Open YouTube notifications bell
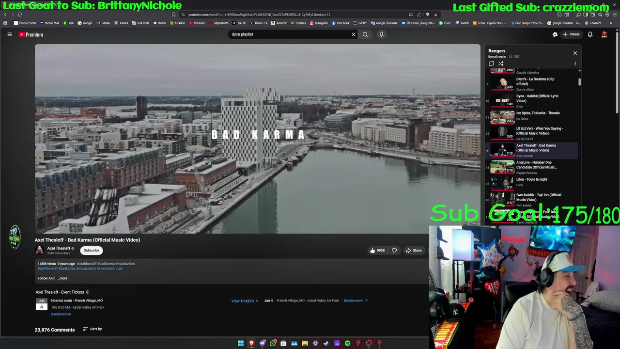The width and height of the screenshot is (620, 349). point(590,34)
